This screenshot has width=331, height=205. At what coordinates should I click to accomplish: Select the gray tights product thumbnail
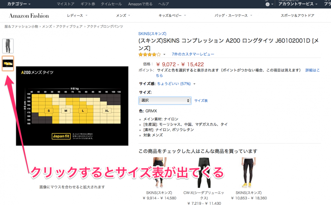pyautogui.click(x=8, y=46)
